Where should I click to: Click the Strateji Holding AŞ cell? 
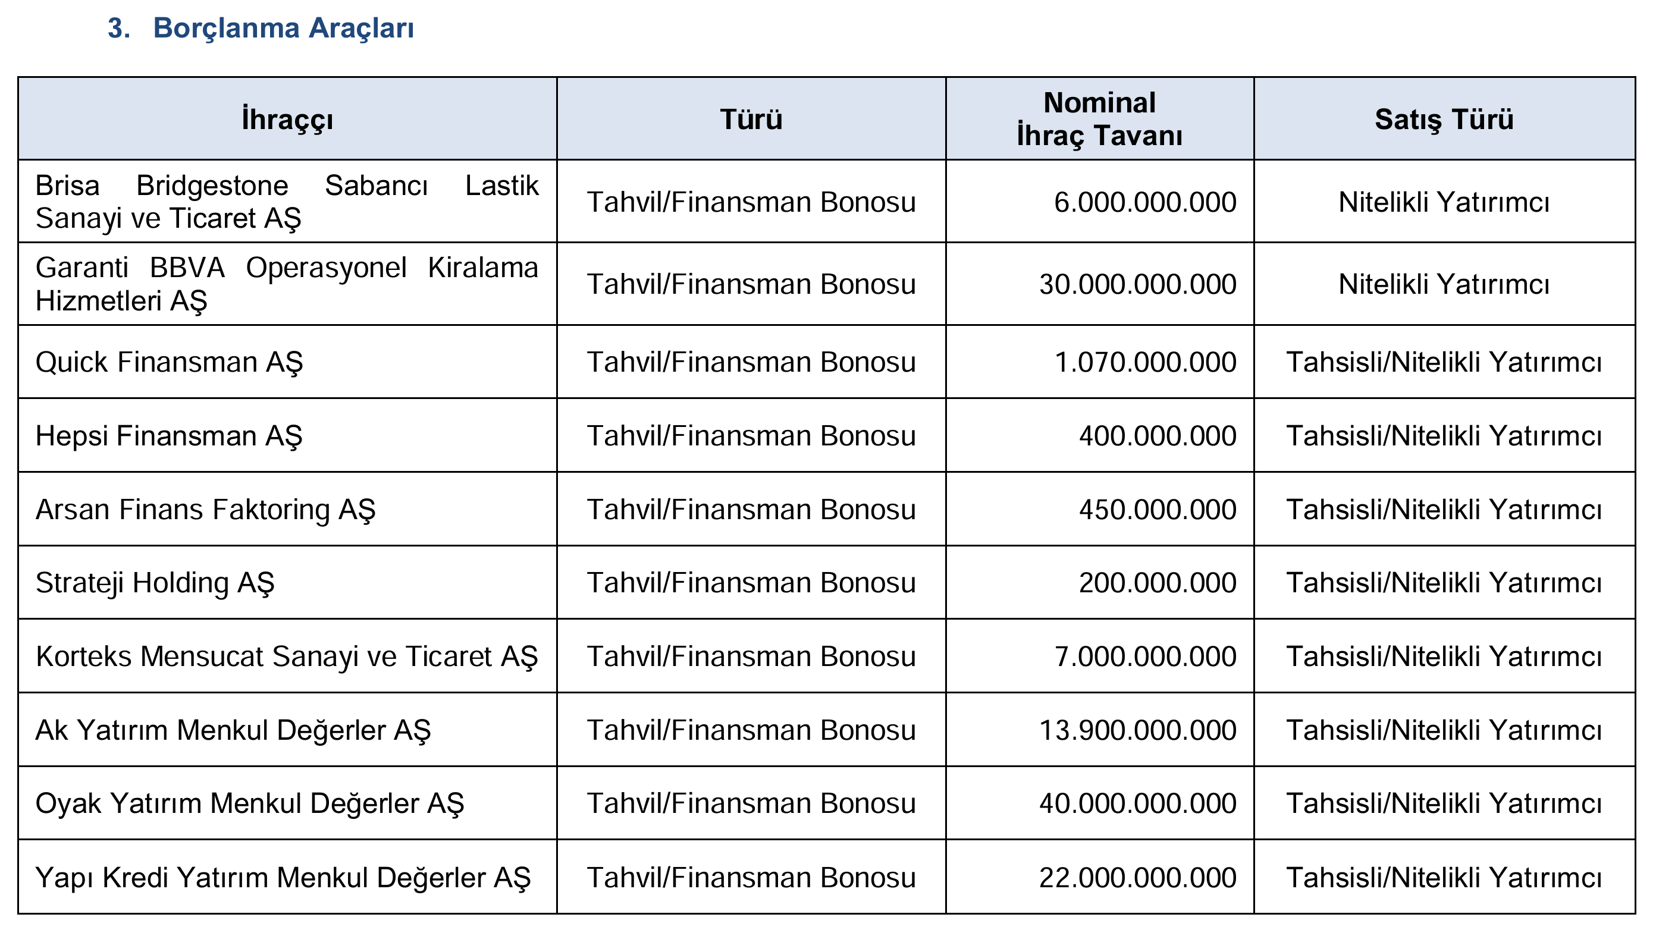(287, 582)
